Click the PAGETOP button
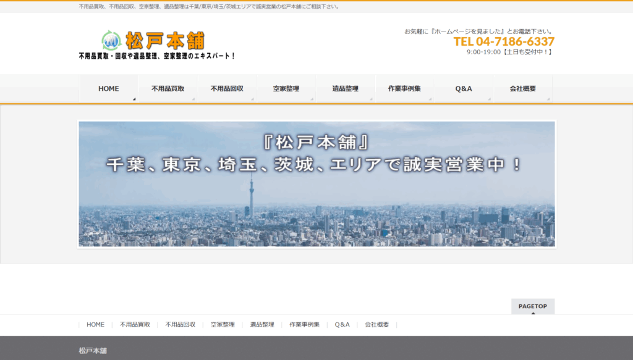The height and width of the screenshot is (360, 633). click(532, 307)
